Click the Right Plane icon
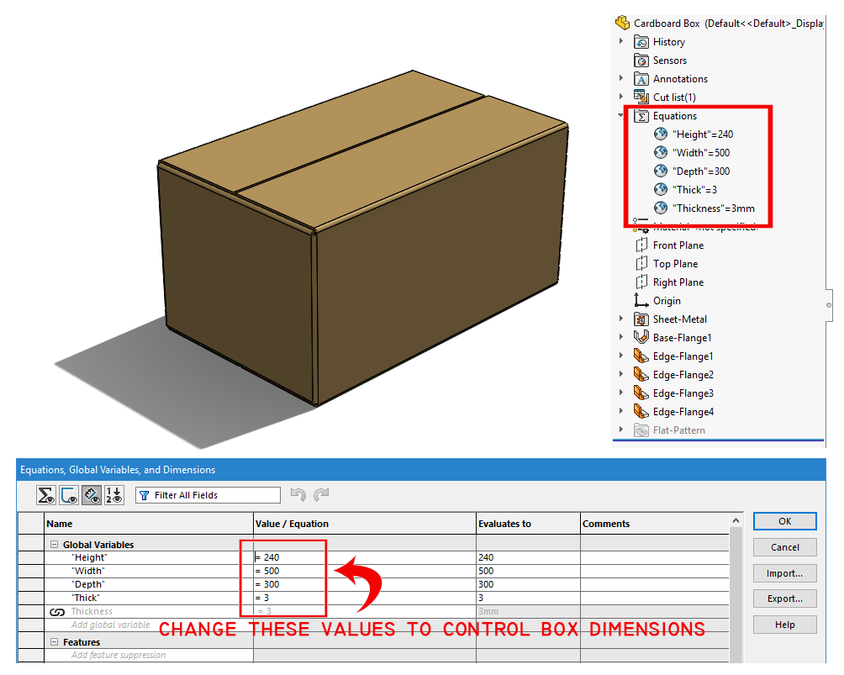The height and width of the screenshot is (675, 844). click(x=641, y=282)
